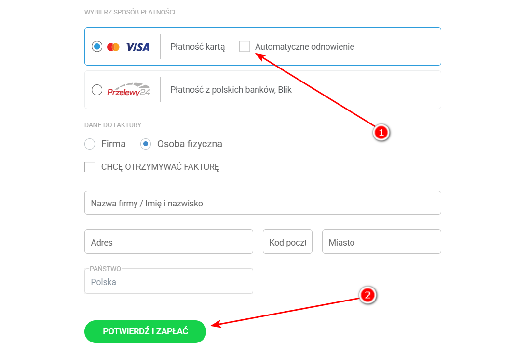
Task: Click the Nazwa firmy / Imię i nazwisko field
Action: [262, 203]
